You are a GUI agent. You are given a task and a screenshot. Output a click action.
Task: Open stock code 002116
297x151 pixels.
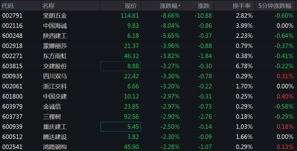pyautogui.click(x=12, y=26)
